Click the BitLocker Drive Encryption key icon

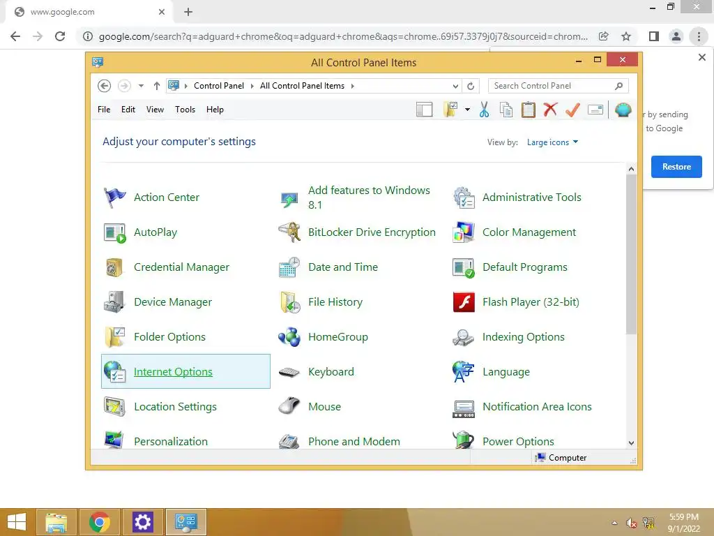pos(289,232)
